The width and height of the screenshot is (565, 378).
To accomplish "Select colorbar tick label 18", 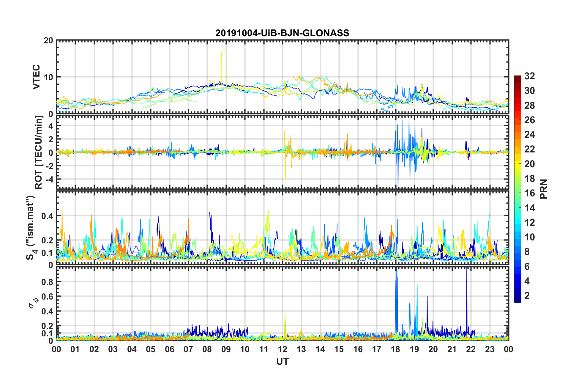I will coord(530,179).
